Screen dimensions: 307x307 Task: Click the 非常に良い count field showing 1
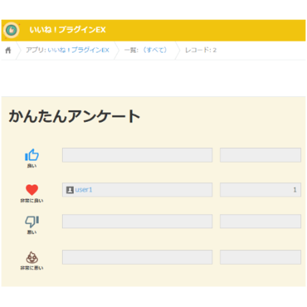(x=260, y=190)
